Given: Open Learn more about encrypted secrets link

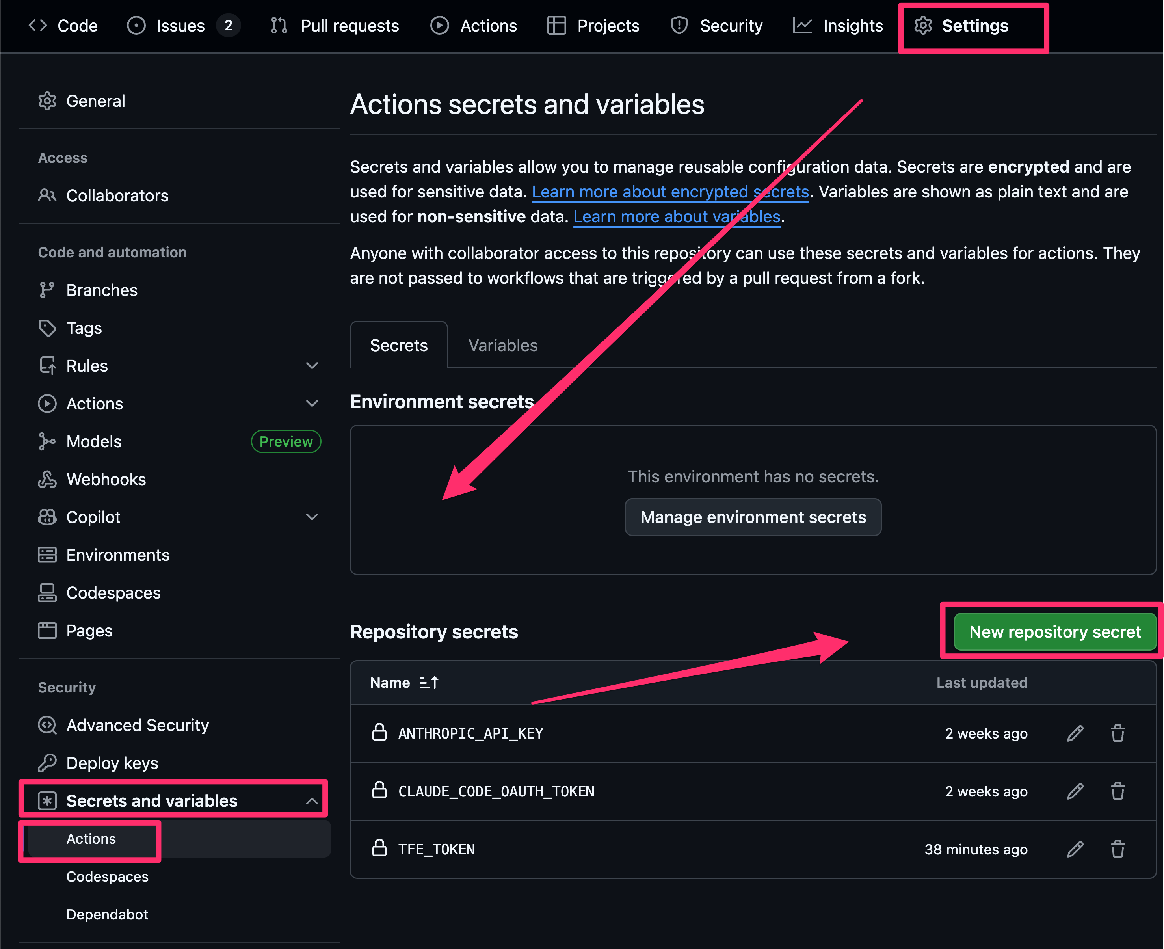Looking at the screenshot, I should tap(670, 192).
